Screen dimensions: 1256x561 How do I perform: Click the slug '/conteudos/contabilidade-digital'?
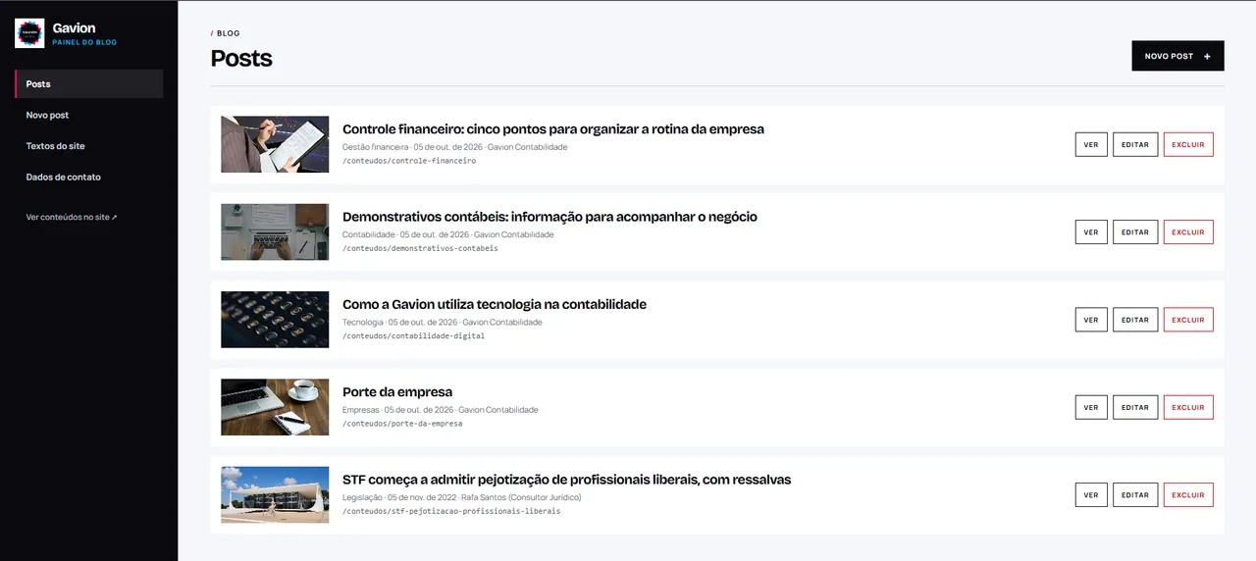pyautogui.click(x=413, y=335)
